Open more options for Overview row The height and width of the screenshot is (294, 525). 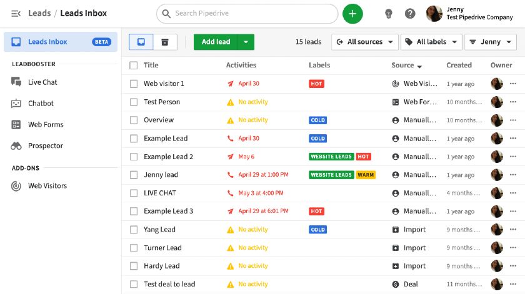[513, 120]
